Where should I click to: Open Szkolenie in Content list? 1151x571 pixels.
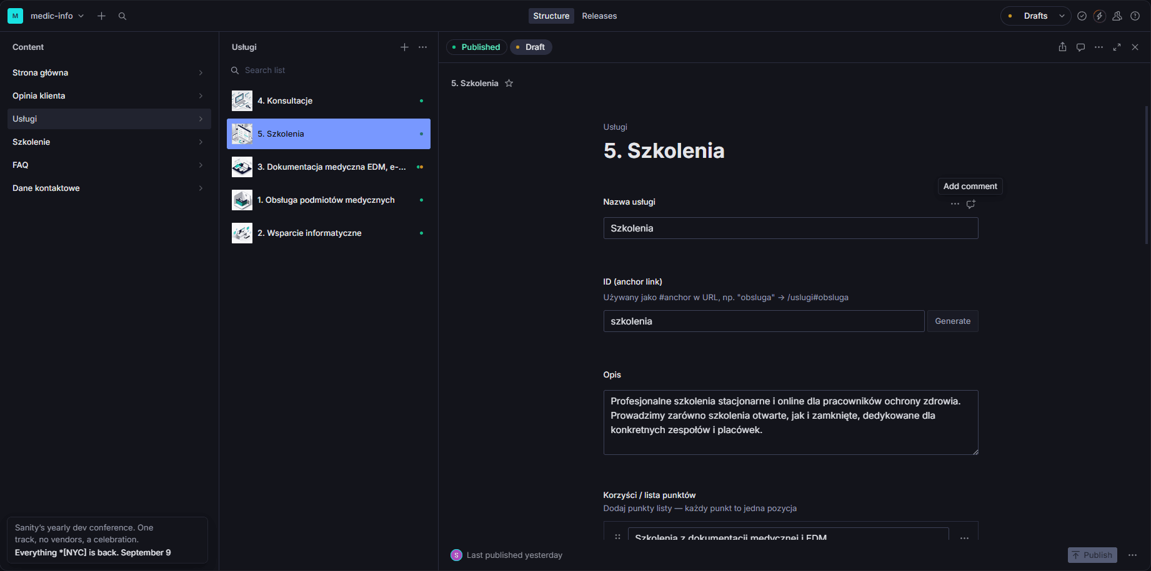(x=109, y=142)
